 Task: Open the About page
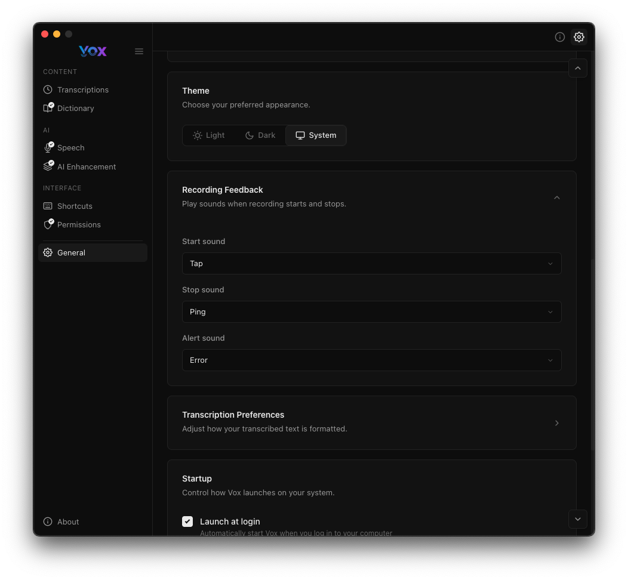61,522
